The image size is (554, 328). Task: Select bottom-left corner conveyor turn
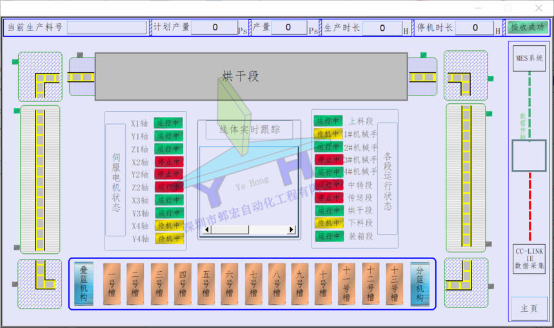click(x=40, y=283)
